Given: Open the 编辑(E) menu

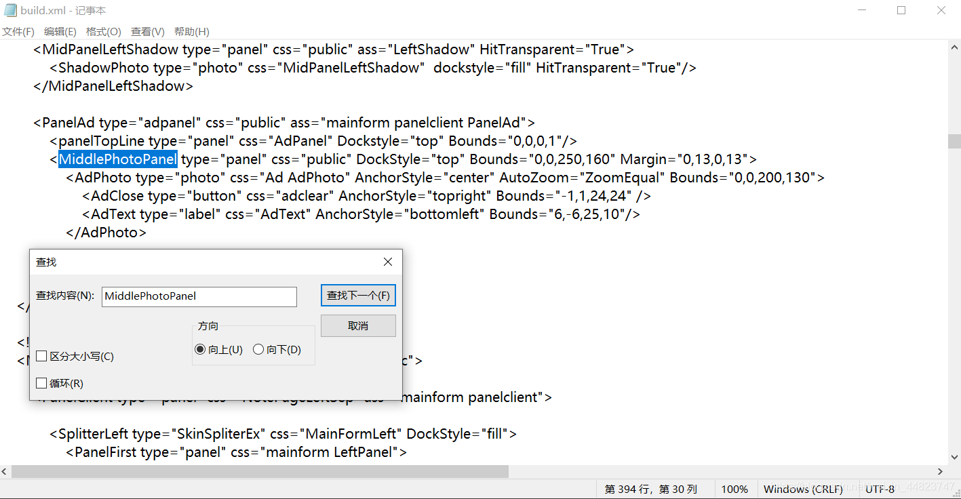Looking at the screenshot, I should tap(60, 32).
